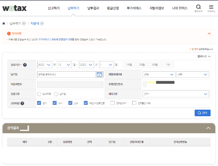Collapse the 검색결과 results panel chevron
The height and width of the screenshot is (166, 218).
tap(208, 128)
